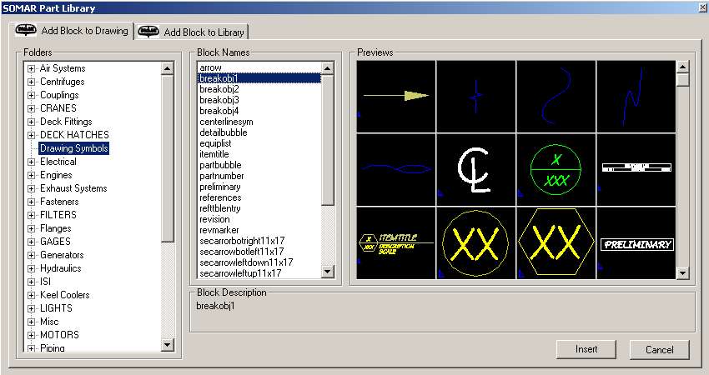Expand the FILTERS folder node

click(31, 215)
